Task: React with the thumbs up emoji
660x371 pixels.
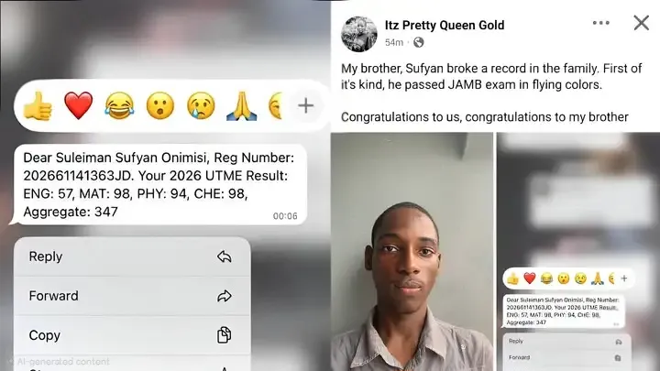Action: pos(38,105)
